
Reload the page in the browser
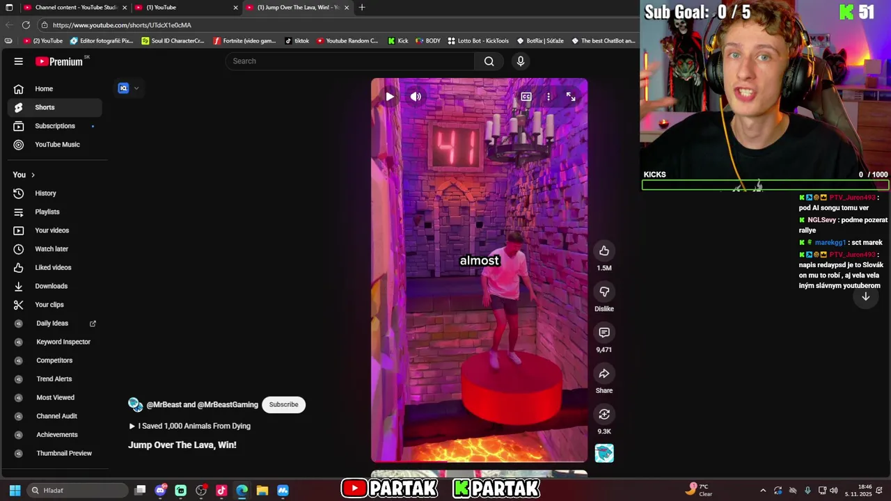26,25
